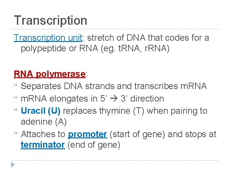The image size is (230, 173).
Task: Click the text '(start of gene)'
Action: [x=137, y=134]
